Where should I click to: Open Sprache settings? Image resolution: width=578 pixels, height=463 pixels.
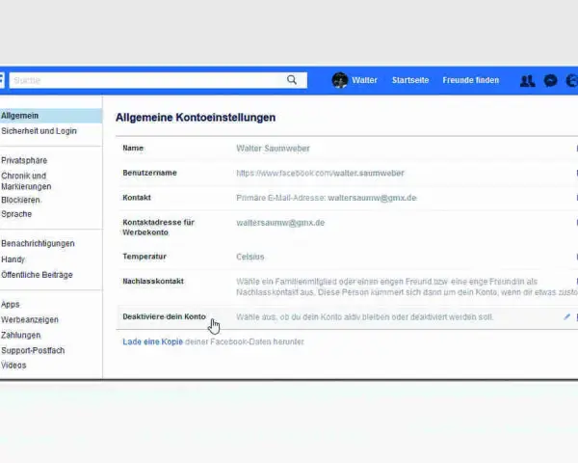tap(16, 214)
